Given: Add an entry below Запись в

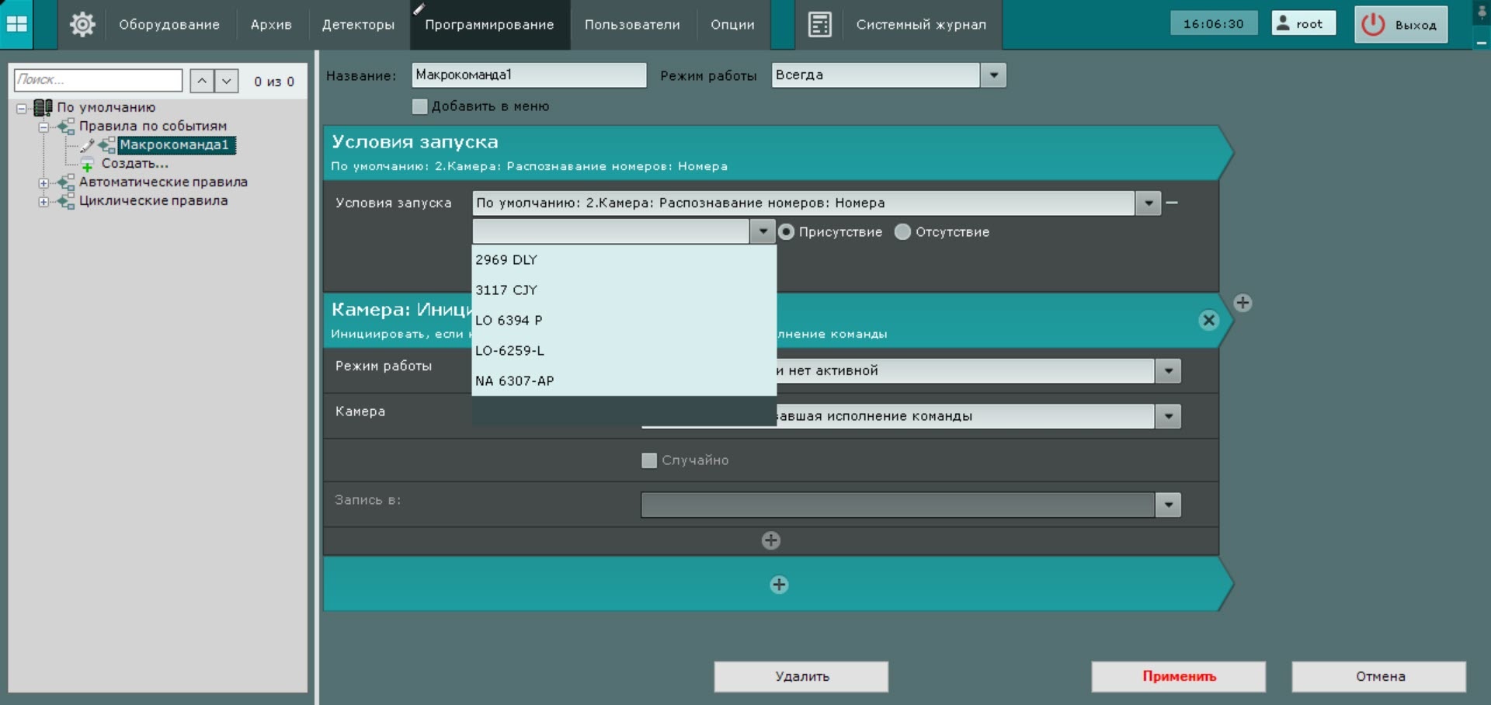Looking at the screenshot, I should coord(770,540).
